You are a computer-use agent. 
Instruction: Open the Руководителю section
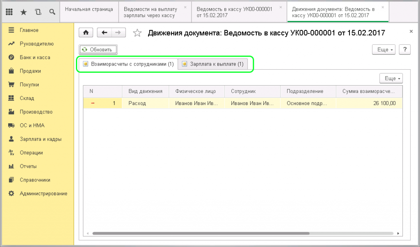37,43
